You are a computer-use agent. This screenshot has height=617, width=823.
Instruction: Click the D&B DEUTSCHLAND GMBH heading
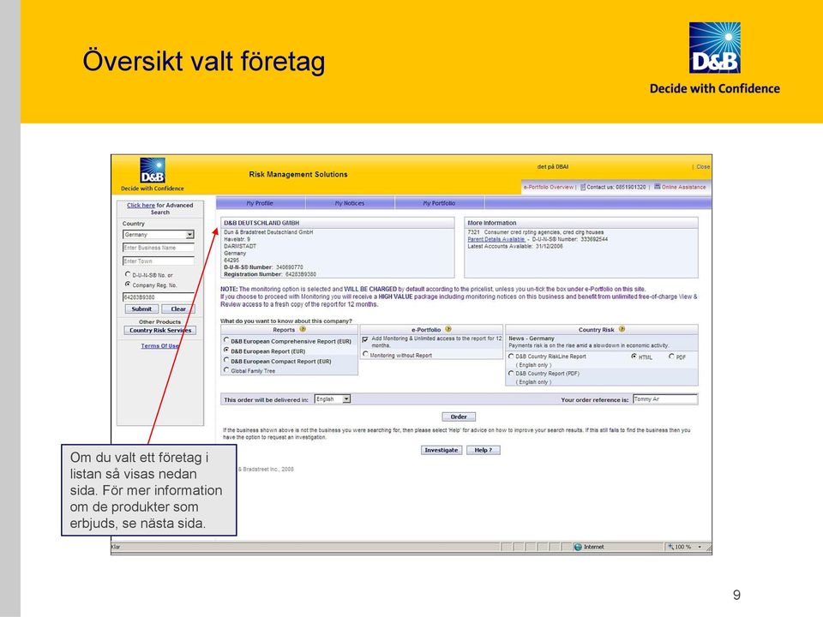click(x=261, y=223)
